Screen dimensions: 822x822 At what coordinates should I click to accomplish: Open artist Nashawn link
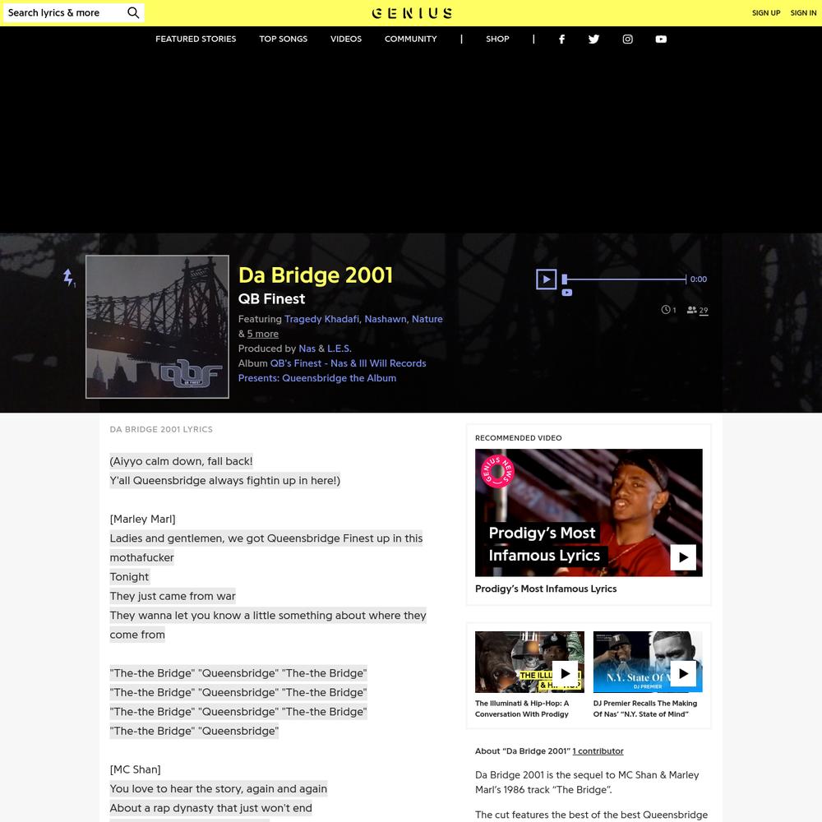(386, 319)
